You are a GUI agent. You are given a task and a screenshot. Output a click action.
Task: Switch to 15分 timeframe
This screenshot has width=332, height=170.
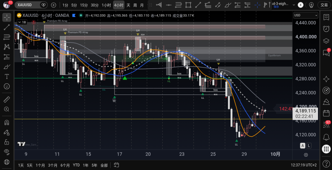(x=84, y=5)
